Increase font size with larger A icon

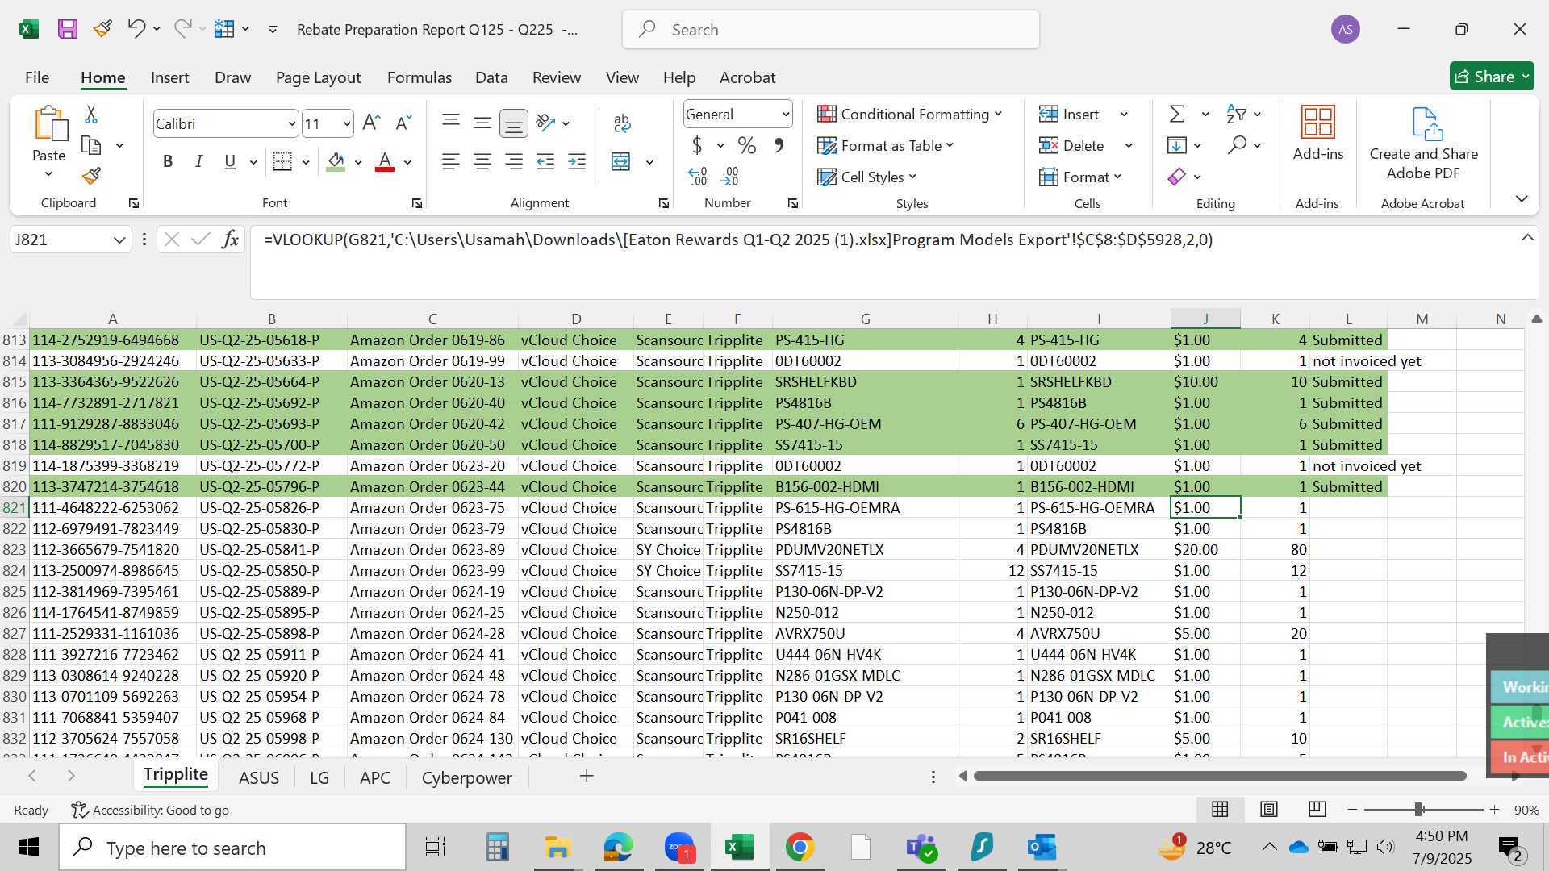tap(371, 123)
